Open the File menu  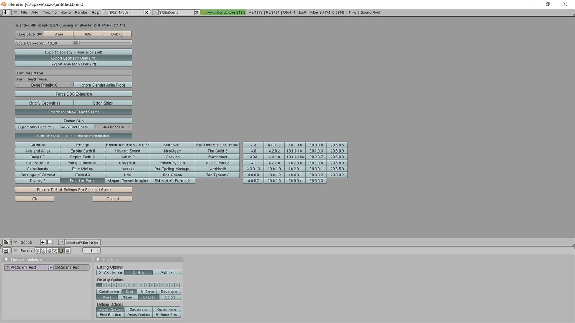click(23, 13)
